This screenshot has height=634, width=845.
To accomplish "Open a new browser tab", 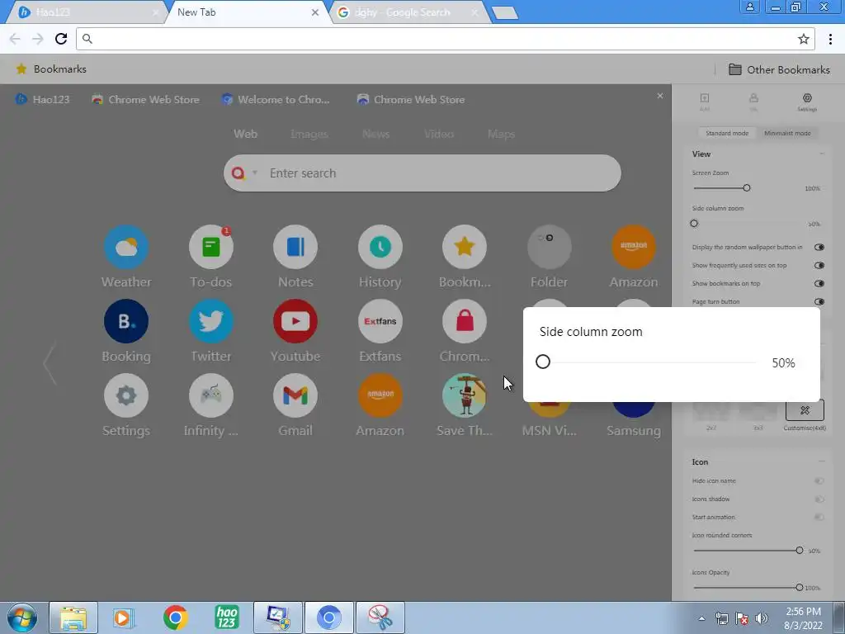I will [505, 12].
